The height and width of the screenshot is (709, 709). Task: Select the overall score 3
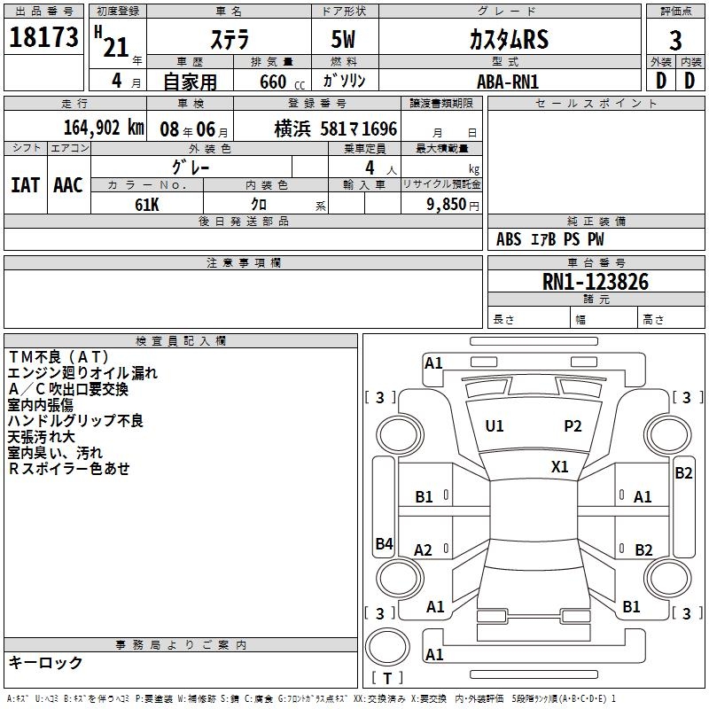point(675,41)
